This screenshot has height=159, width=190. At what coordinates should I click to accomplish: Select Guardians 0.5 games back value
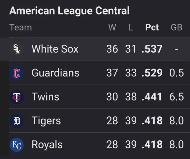point(177,73)
